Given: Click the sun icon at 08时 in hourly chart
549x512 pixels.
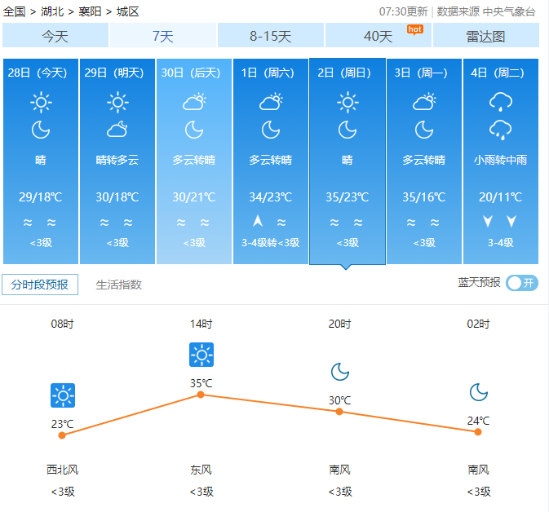Looking at the screenshot, I should point(63,395).
